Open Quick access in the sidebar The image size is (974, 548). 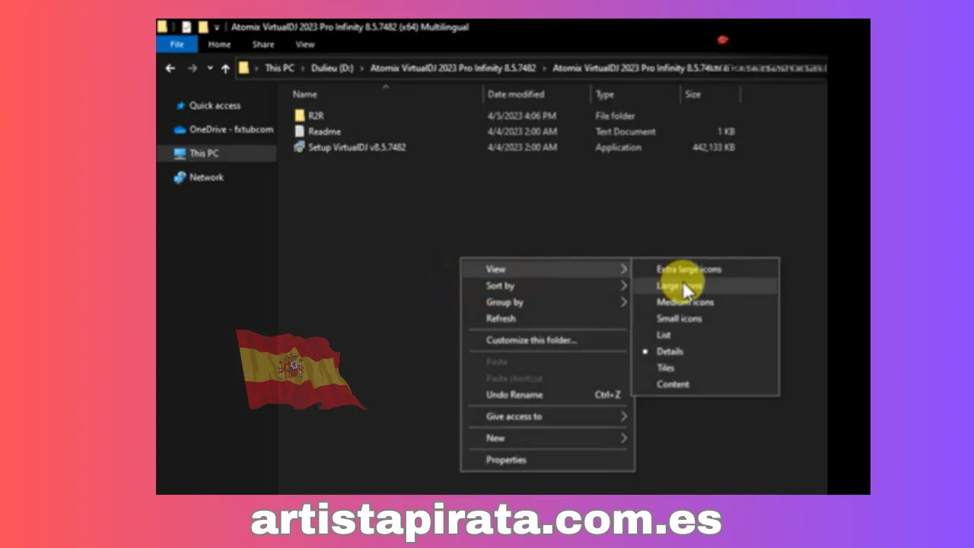pos(216,106)
